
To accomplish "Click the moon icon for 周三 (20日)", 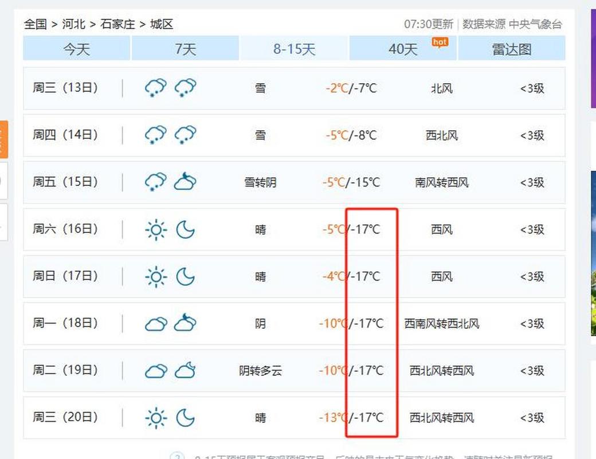I will [186, 418].
